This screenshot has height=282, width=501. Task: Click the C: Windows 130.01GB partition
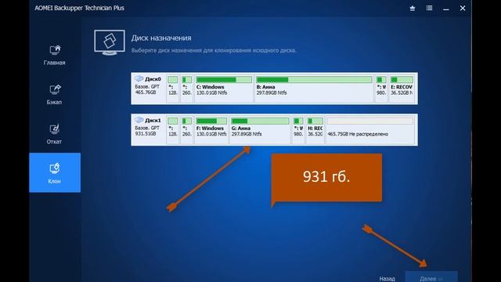coord(224,89)
